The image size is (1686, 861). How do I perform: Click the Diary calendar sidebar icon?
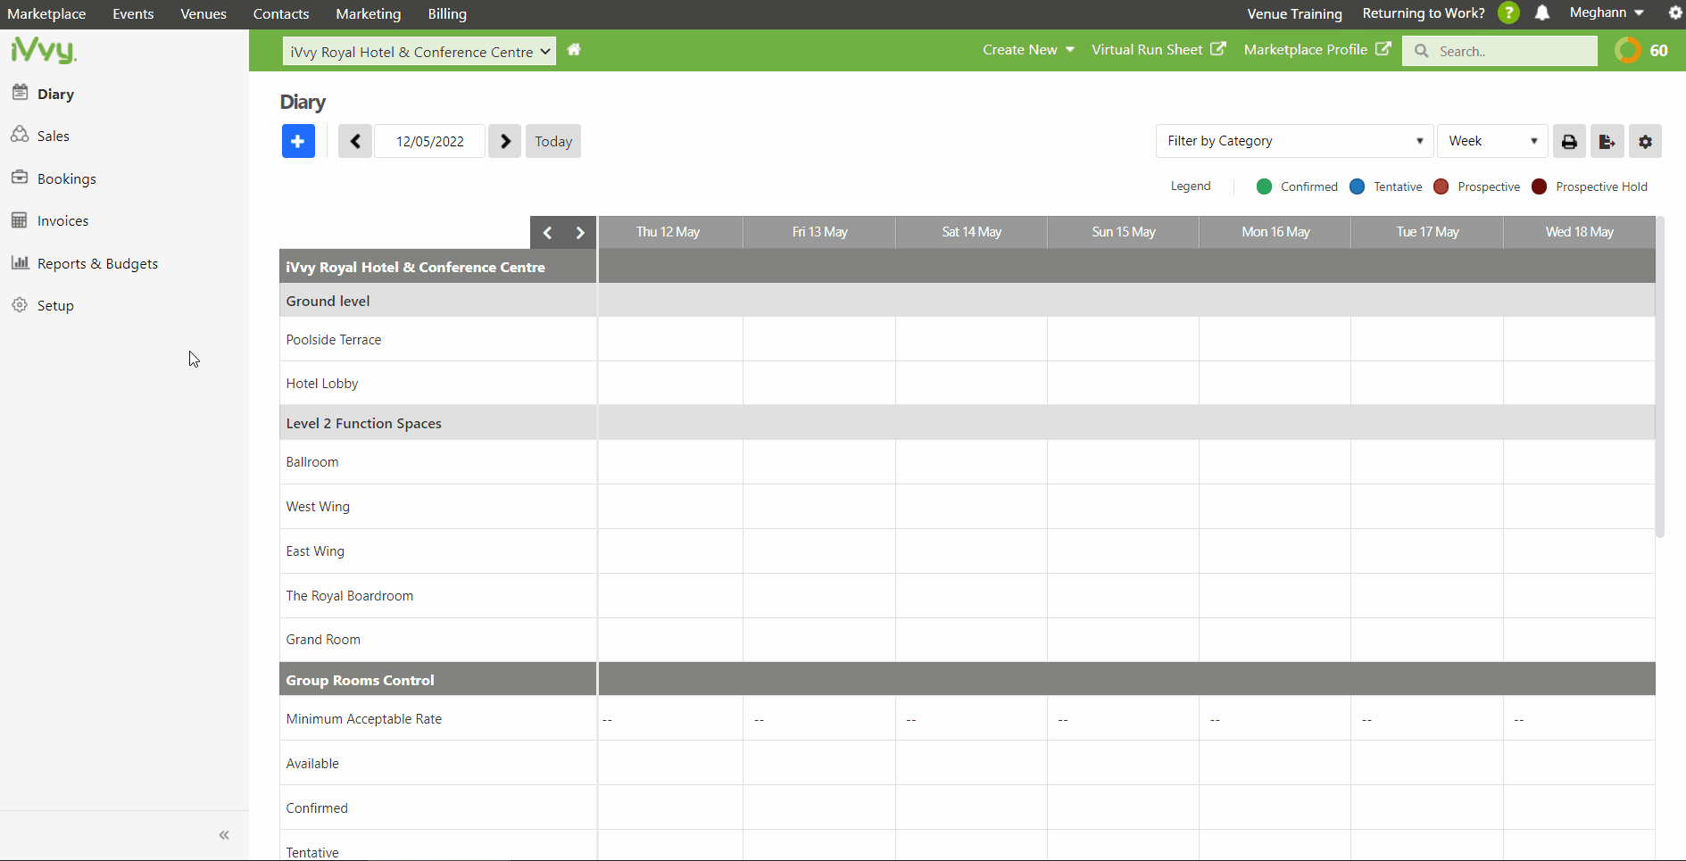[20, 92]
